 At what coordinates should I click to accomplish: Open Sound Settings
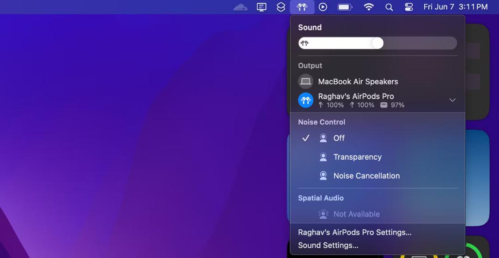(328, 245)
